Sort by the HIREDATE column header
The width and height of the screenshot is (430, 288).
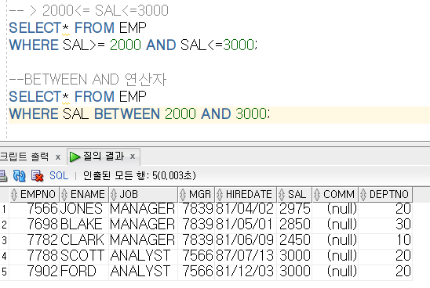(x=246, y=194)
